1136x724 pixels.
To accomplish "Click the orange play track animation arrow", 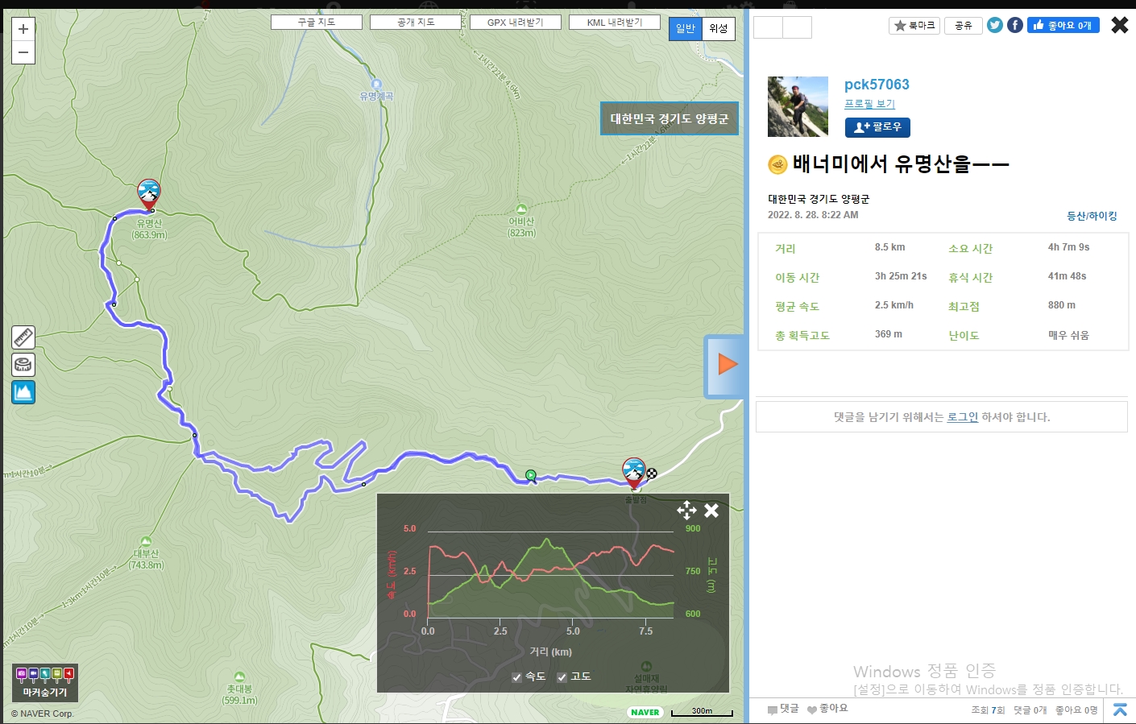I will (728, 365).
